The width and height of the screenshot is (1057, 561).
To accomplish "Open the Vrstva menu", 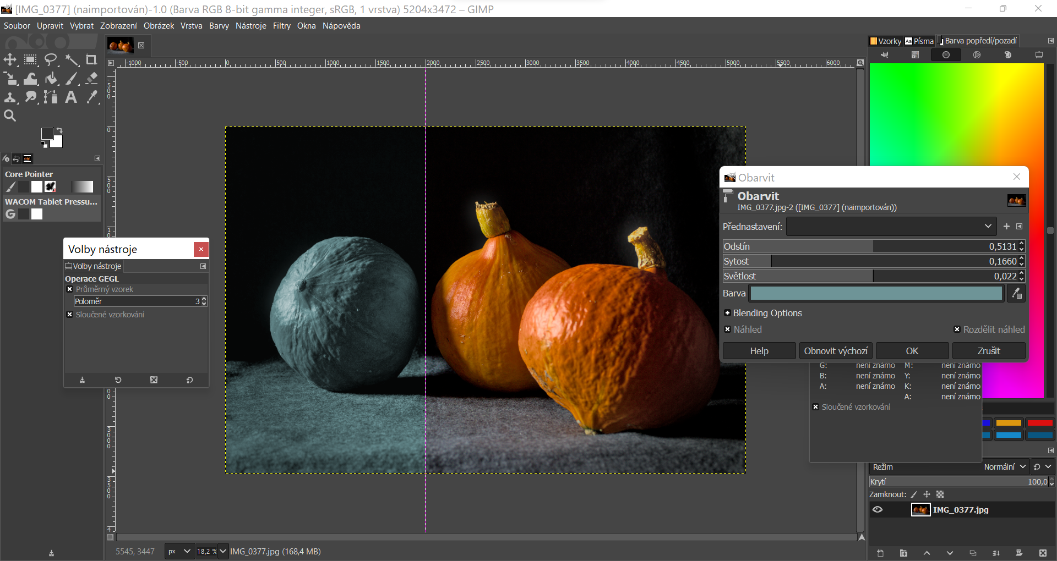I will (191, 26).
